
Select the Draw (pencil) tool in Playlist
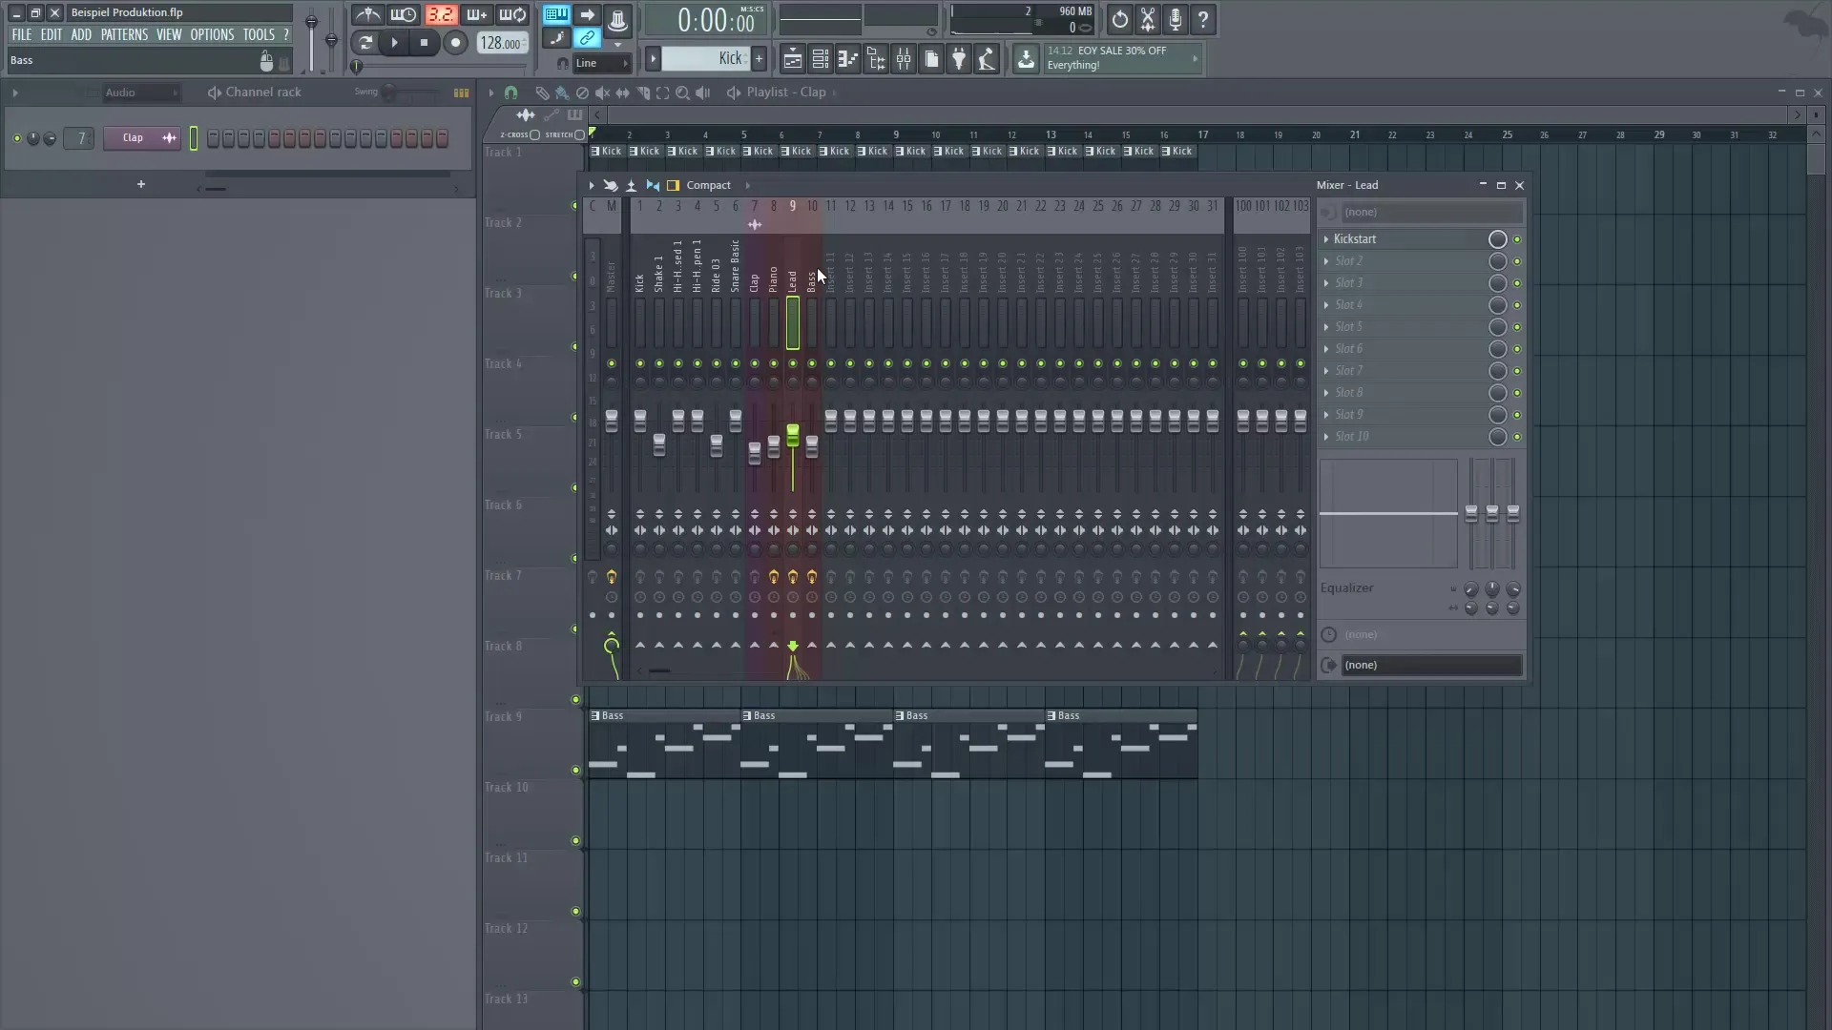542,93
